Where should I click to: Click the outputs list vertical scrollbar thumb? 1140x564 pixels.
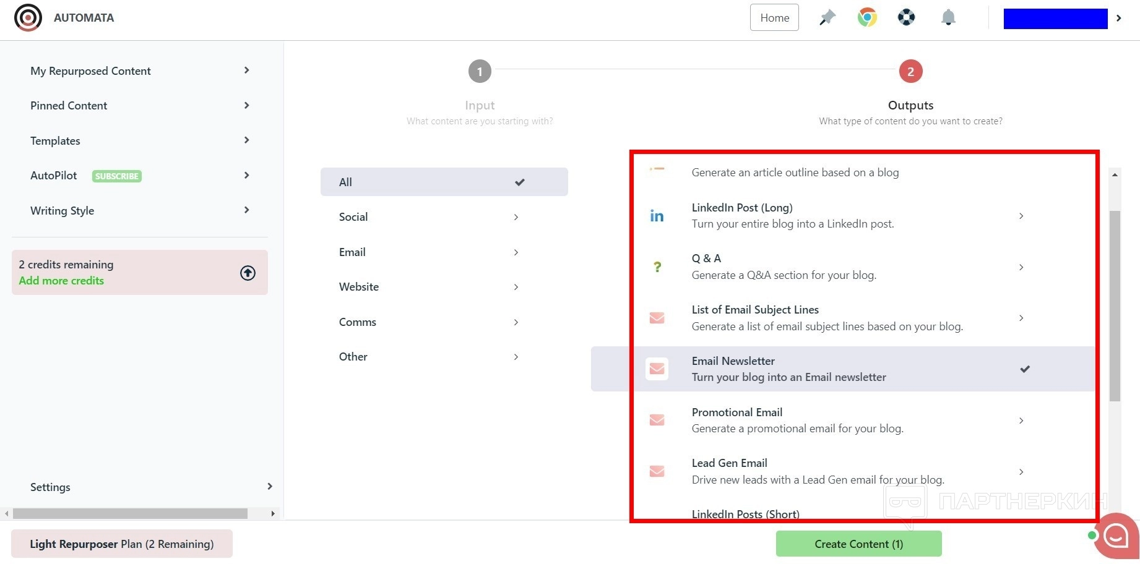point(1115,306)
